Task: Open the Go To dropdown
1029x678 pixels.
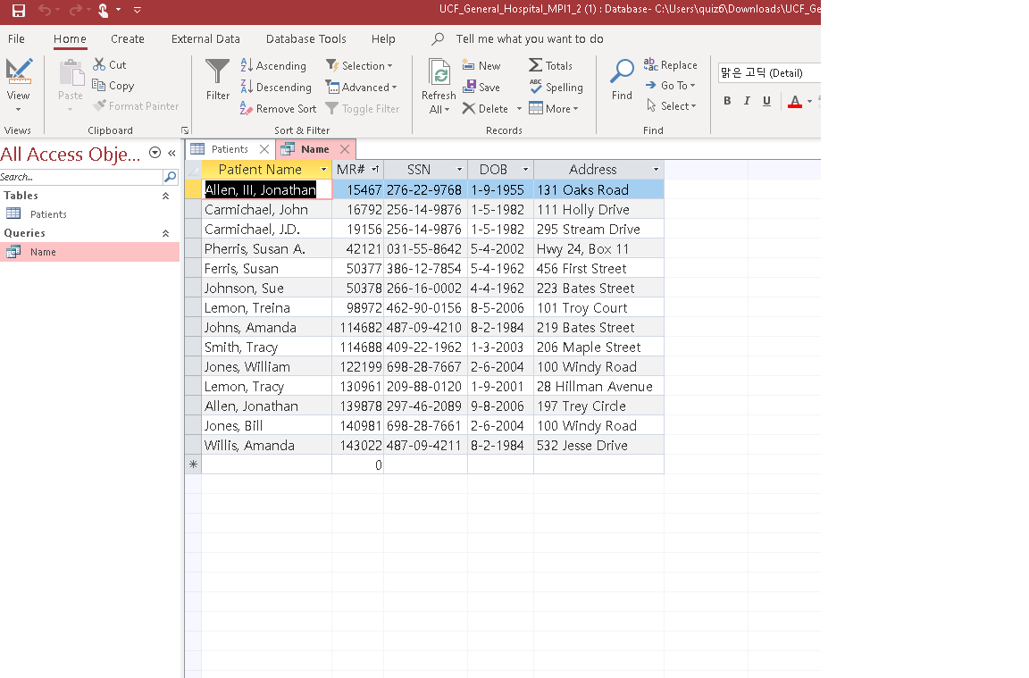Action: pyautogui.click(x=670, y=85)
